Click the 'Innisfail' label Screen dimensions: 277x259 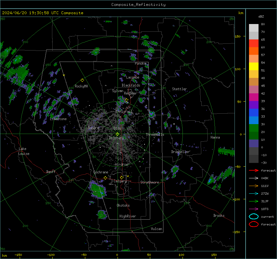point(124,111)
